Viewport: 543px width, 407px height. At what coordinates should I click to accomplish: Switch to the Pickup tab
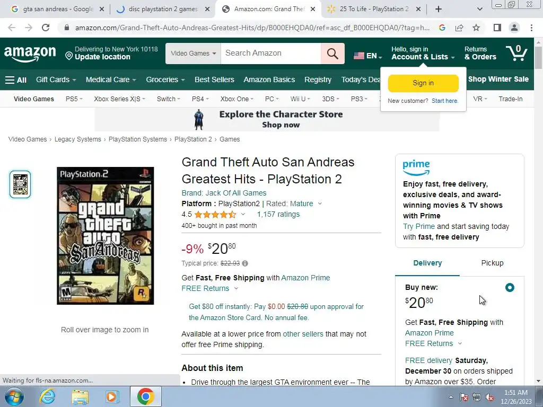(492, 263)
